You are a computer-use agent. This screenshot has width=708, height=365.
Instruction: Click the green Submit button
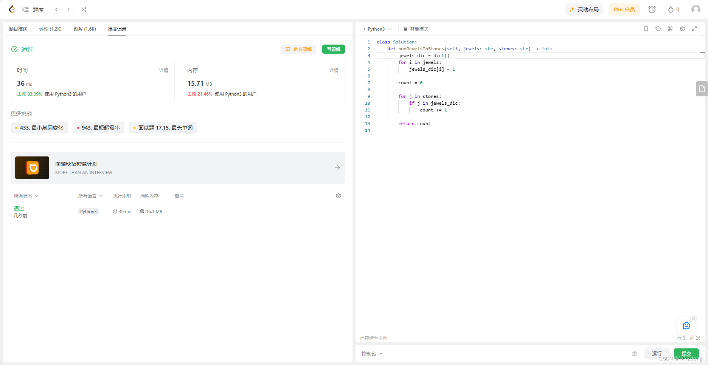point(686,354)
